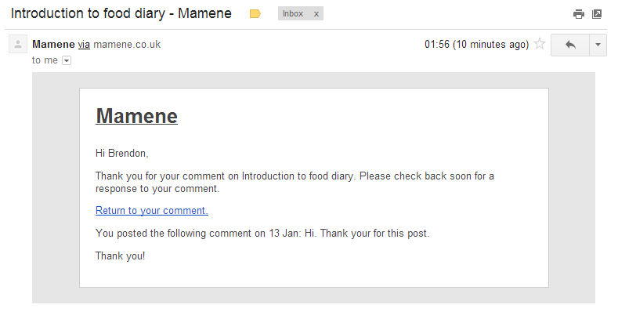Click the sender's avatar picture
The image size is (618, 319).
tap(18, 45)
